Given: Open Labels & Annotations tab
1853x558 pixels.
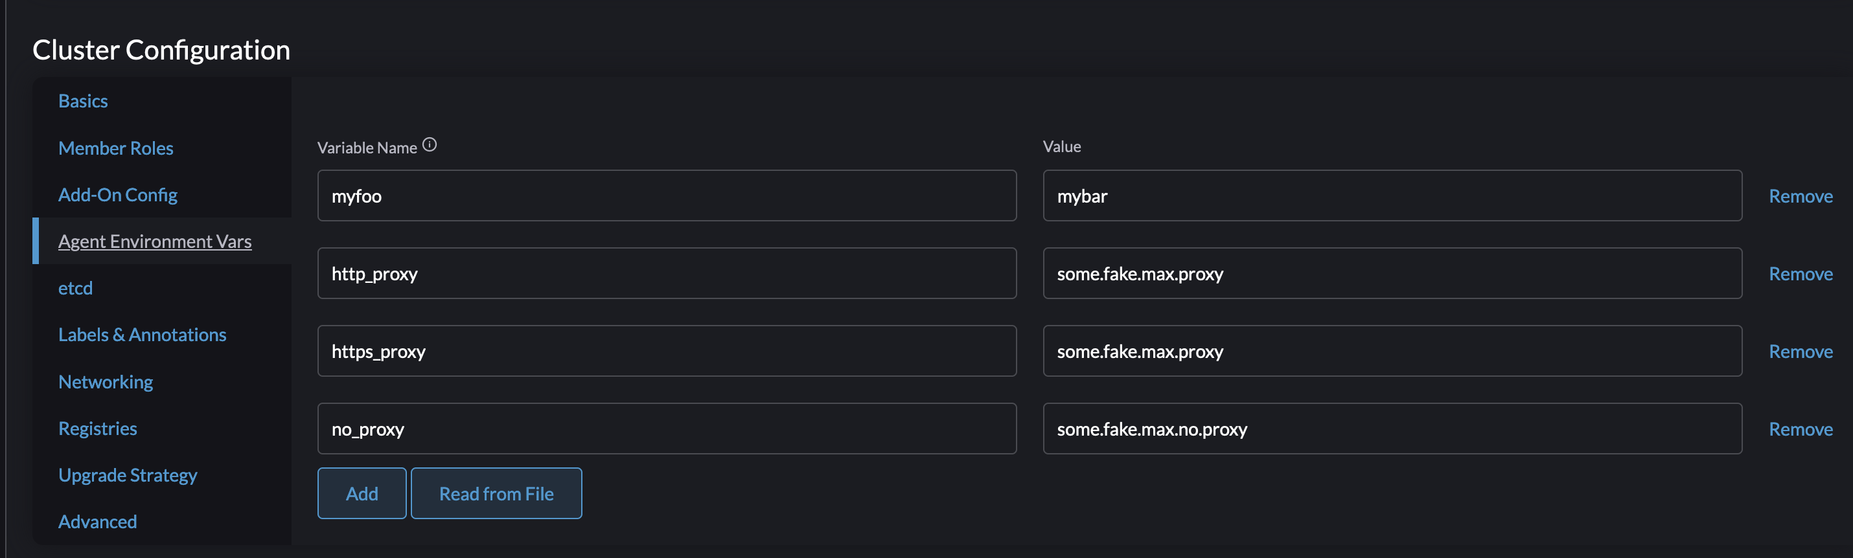Looking at the screenshot, I should point(143,335).
